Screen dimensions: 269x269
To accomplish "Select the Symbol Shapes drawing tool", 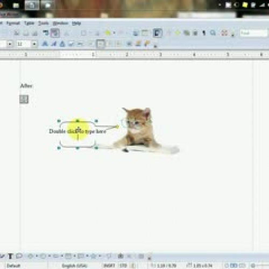I will (x=43, y=256).
